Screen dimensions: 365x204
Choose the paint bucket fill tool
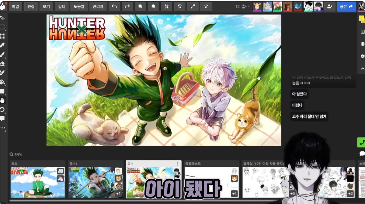(x=2, y=82)
